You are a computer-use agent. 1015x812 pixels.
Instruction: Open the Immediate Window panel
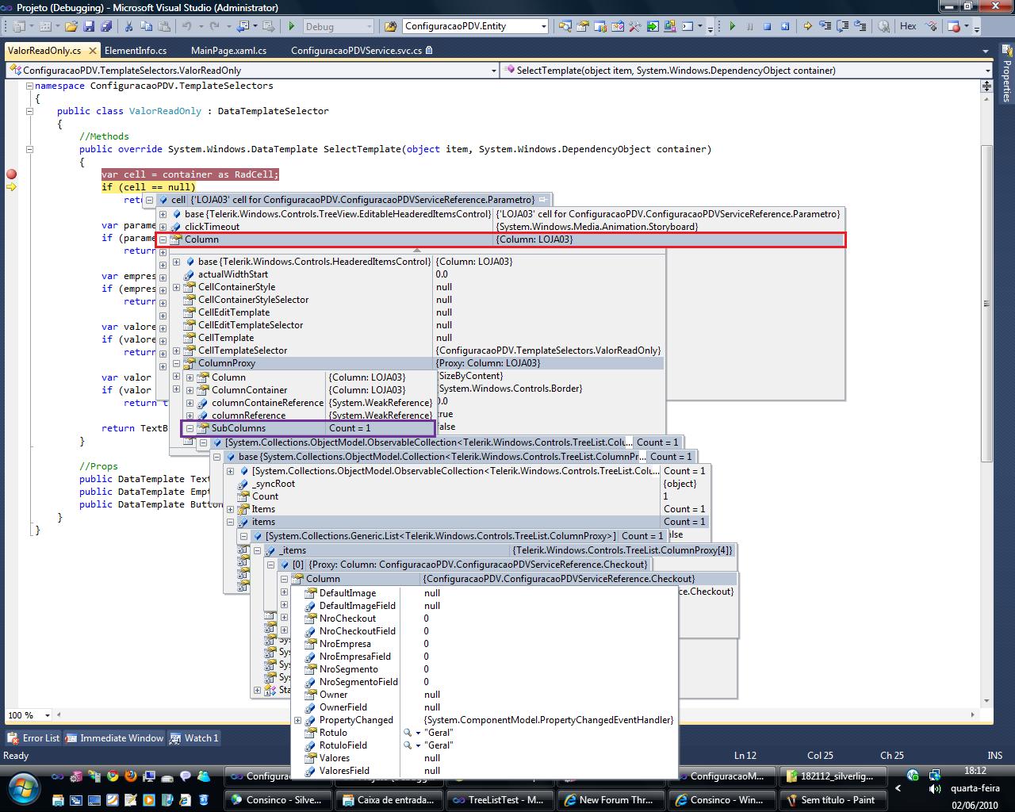click(x=115, y=738)
